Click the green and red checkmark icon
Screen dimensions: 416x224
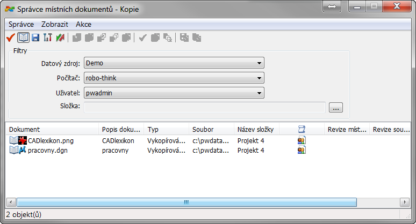pyautogui.click(x=59, y=38)
